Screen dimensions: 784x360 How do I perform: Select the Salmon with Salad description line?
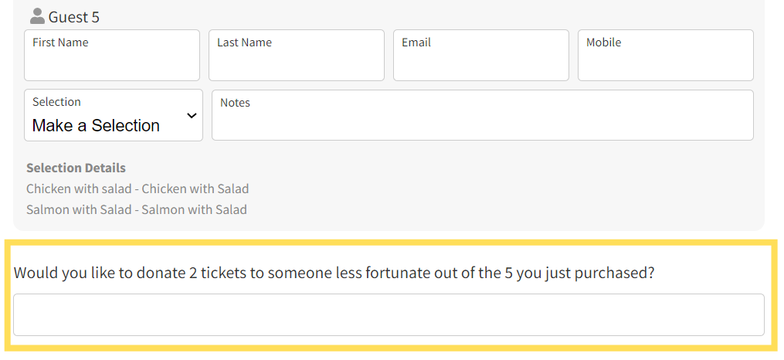tap(137, 209)
